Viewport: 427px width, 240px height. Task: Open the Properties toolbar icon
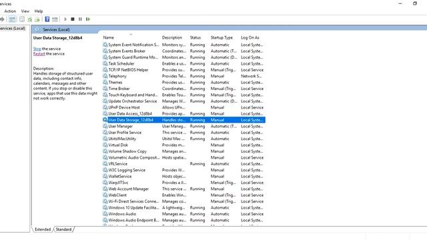click(22, 19)
